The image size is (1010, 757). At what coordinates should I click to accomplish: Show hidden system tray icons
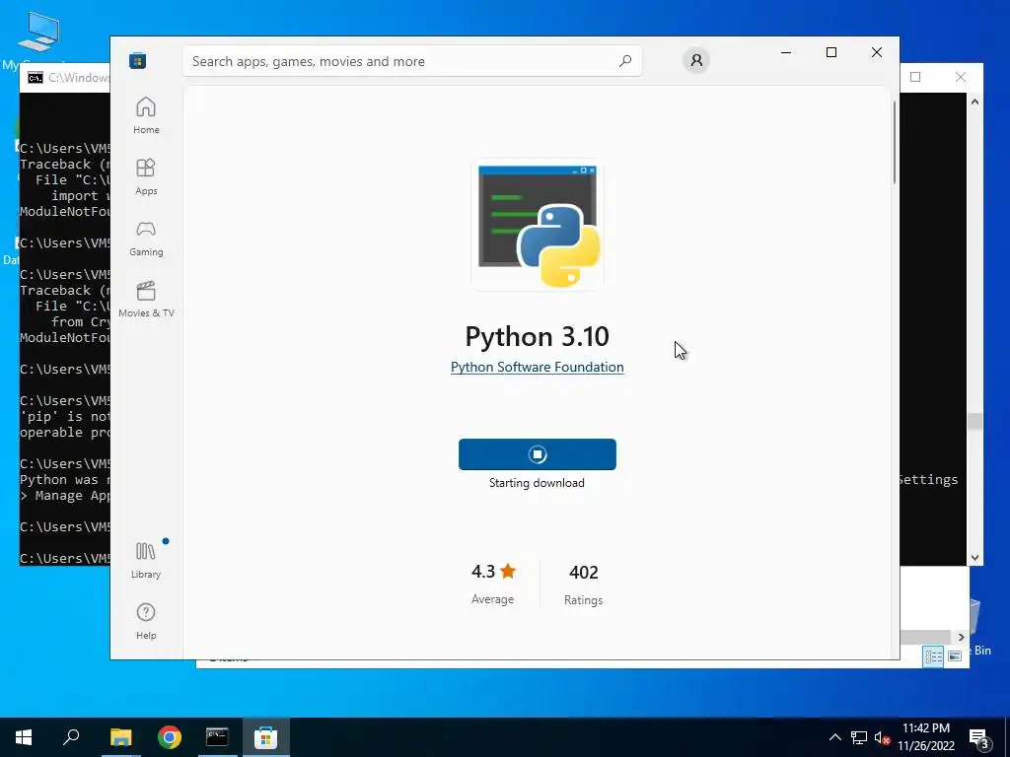click(834, 737)
